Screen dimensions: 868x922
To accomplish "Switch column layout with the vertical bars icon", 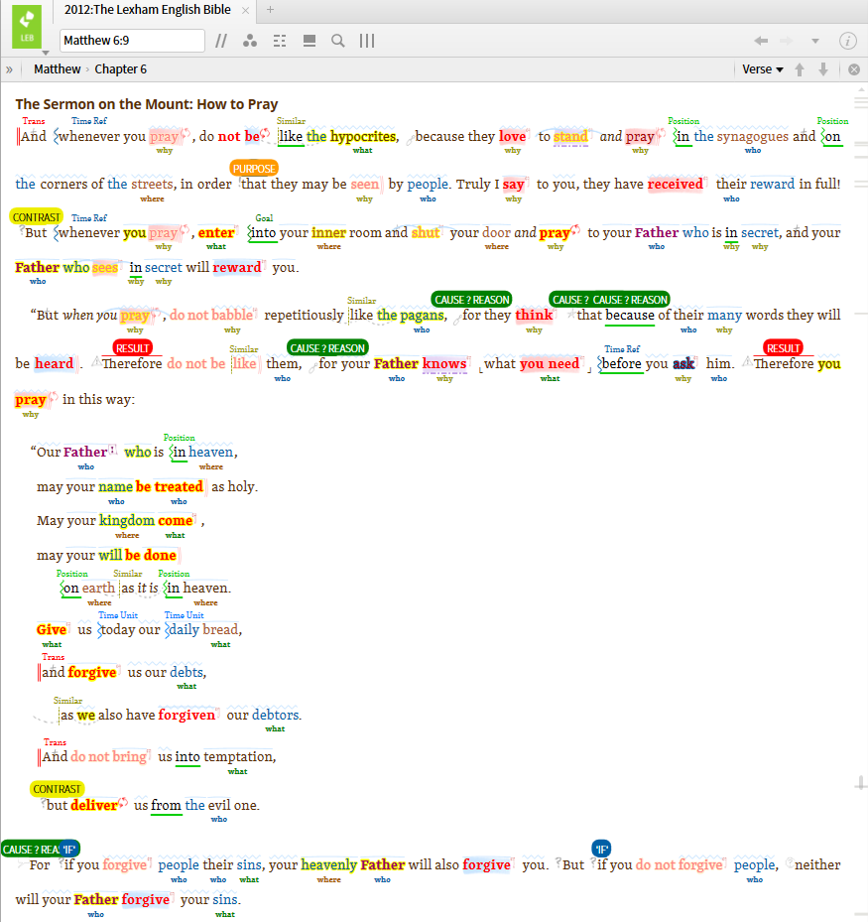I will pyautogui.click(x=367, y=41).
